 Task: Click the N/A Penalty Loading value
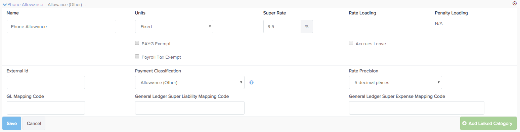439,23
